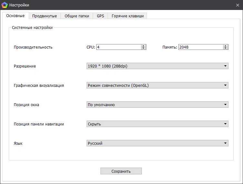Viewport: 243px width, 184px height.
Task: Click into the Память value field
Action: pyautogui.click(x=201, y=47)
